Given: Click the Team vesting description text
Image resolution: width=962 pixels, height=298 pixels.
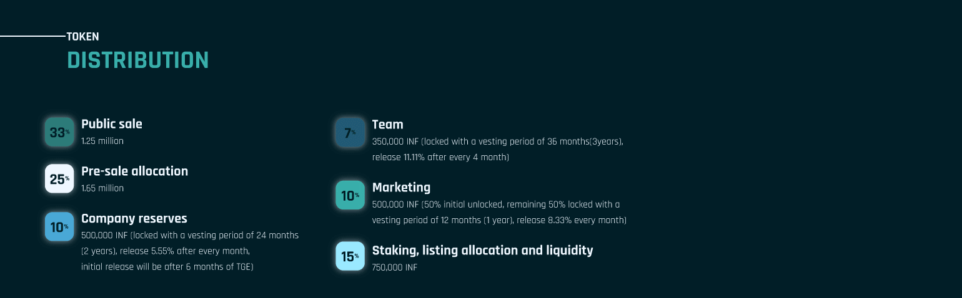Looking at the screenshot, I should point(498,150).
